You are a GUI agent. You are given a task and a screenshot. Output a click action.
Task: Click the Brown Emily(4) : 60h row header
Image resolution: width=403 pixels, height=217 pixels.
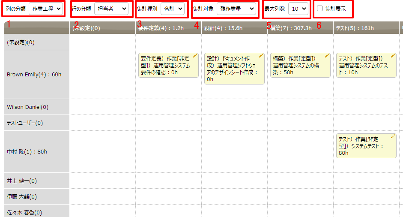click(x=36, y=75)
